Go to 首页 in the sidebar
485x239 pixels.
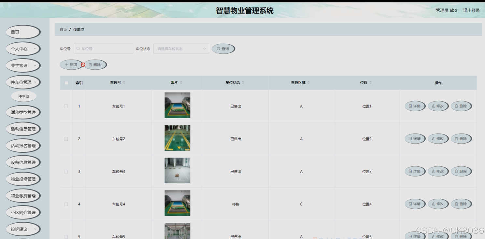(x=23, y=32)
